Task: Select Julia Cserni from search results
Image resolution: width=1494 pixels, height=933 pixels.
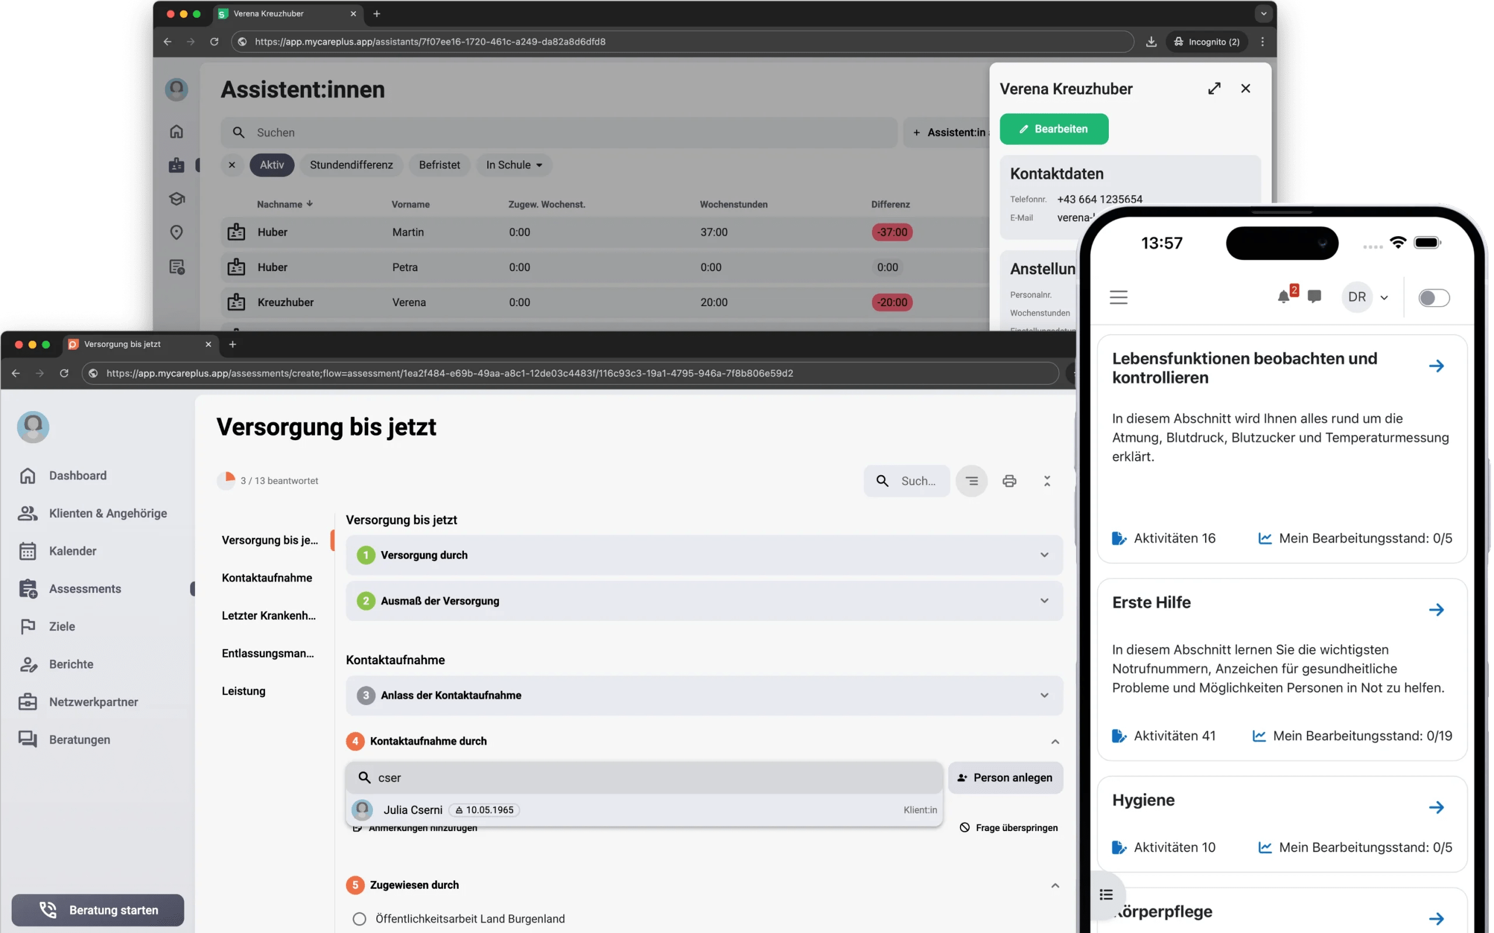Action: pyautogui.click(x=413, y=809)
